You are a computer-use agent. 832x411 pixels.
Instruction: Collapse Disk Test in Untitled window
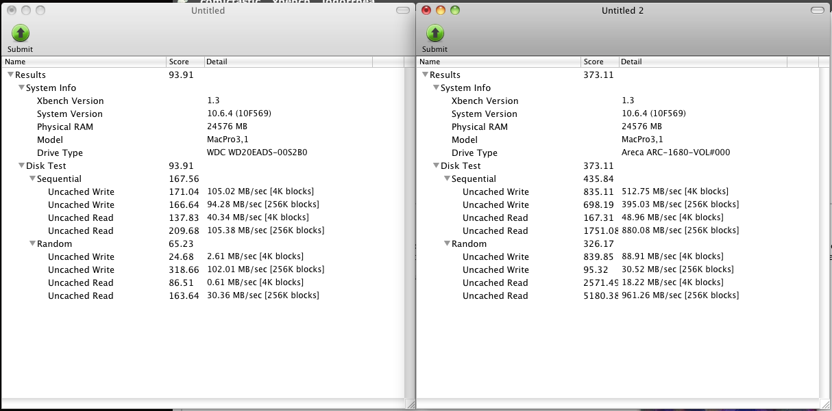pos(21,165)
